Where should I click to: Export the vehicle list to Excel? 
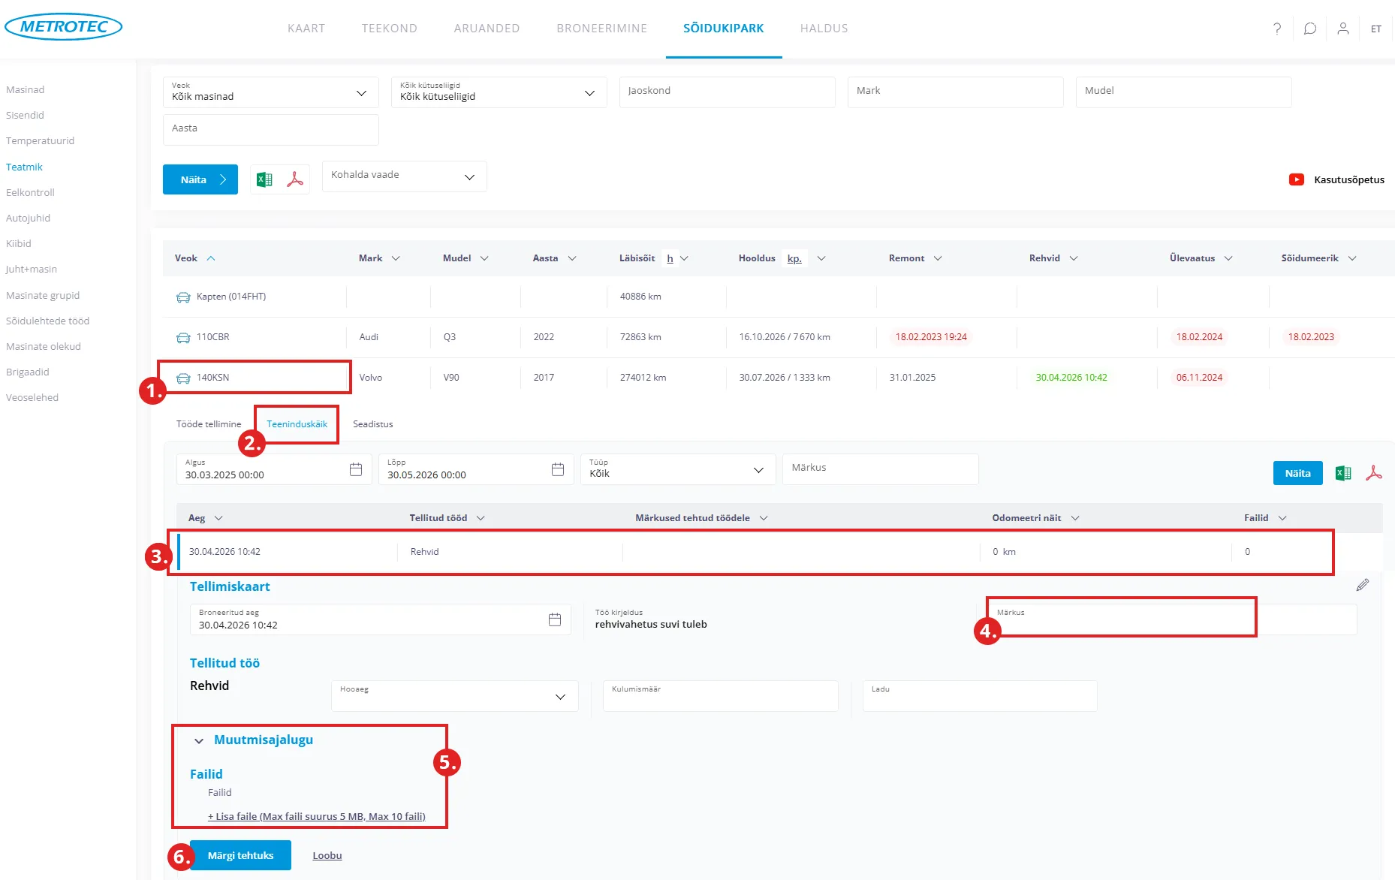264,179
